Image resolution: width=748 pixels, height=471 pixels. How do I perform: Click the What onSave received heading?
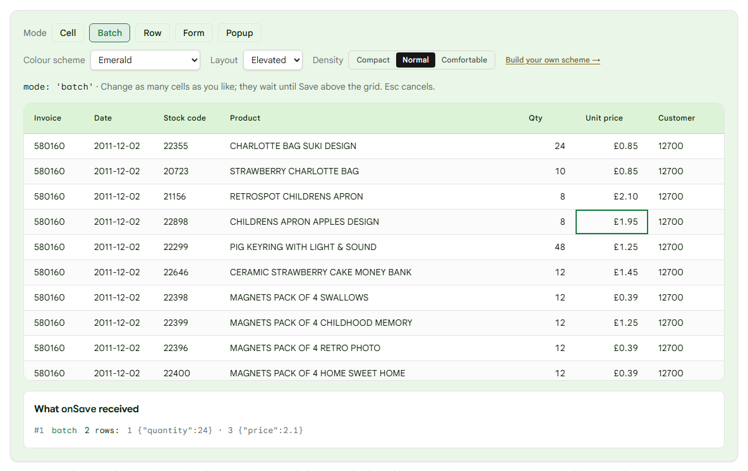[x=87, y=409]
